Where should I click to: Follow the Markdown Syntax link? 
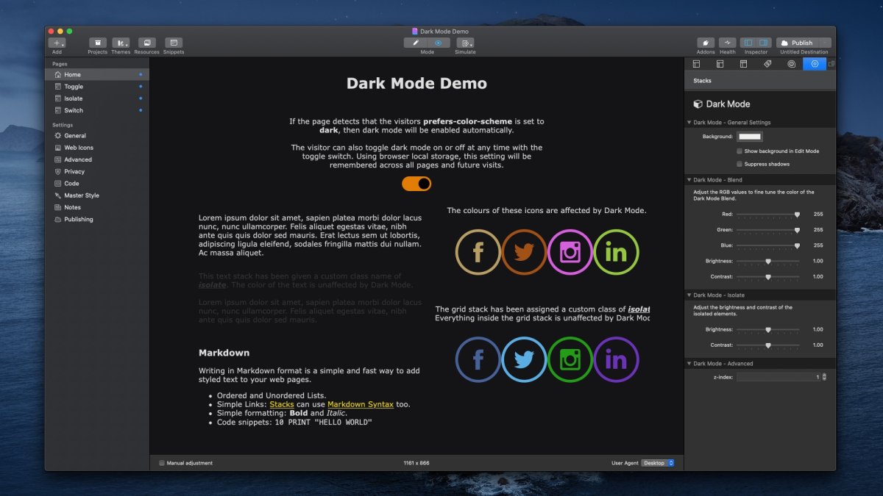point(361,405)
